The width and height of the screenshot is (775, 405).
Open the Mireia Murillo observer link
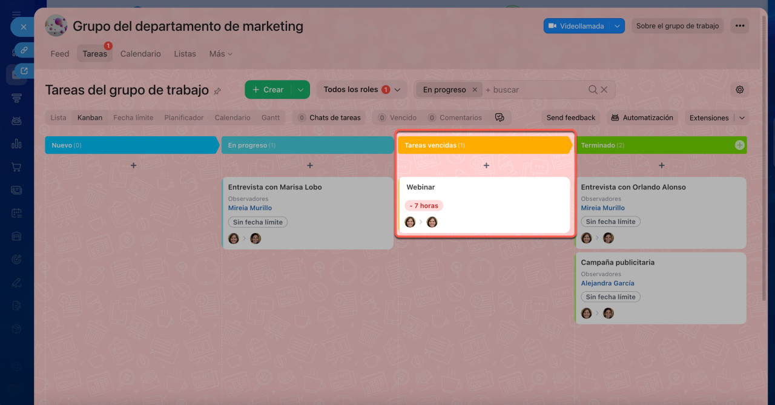click(250, 208)
